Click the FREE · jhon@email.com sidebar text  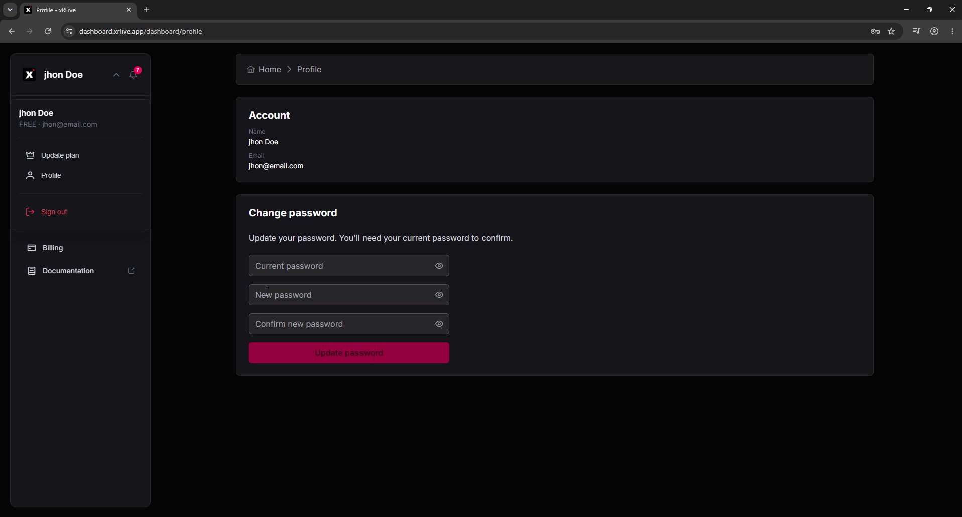click(58, 124)
